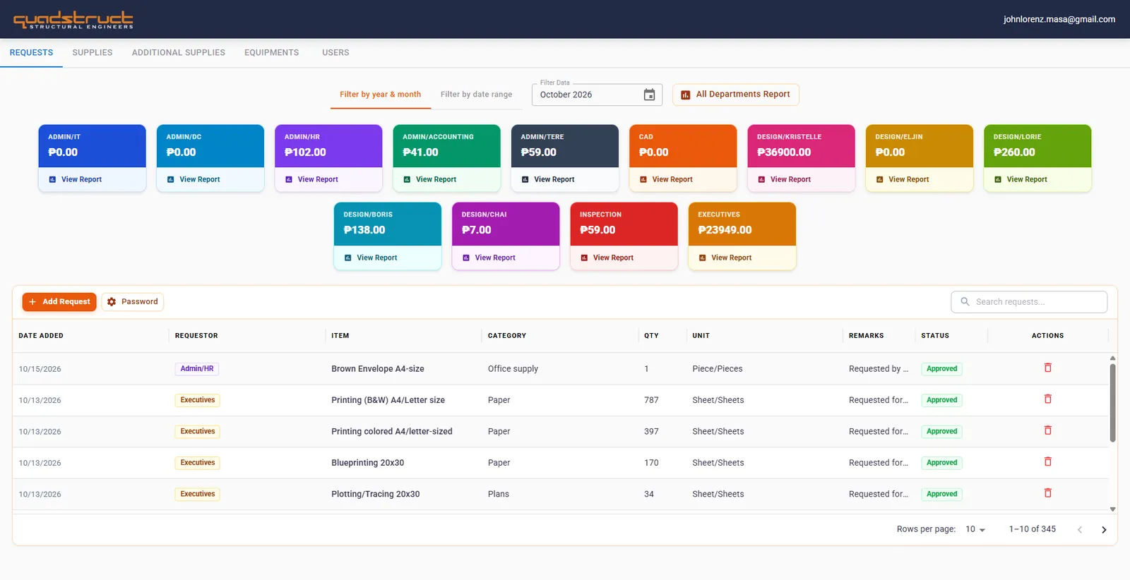1130x580 pixels.
Task: View Report for DESIGN/LORIE
Action: point(1037,180)
